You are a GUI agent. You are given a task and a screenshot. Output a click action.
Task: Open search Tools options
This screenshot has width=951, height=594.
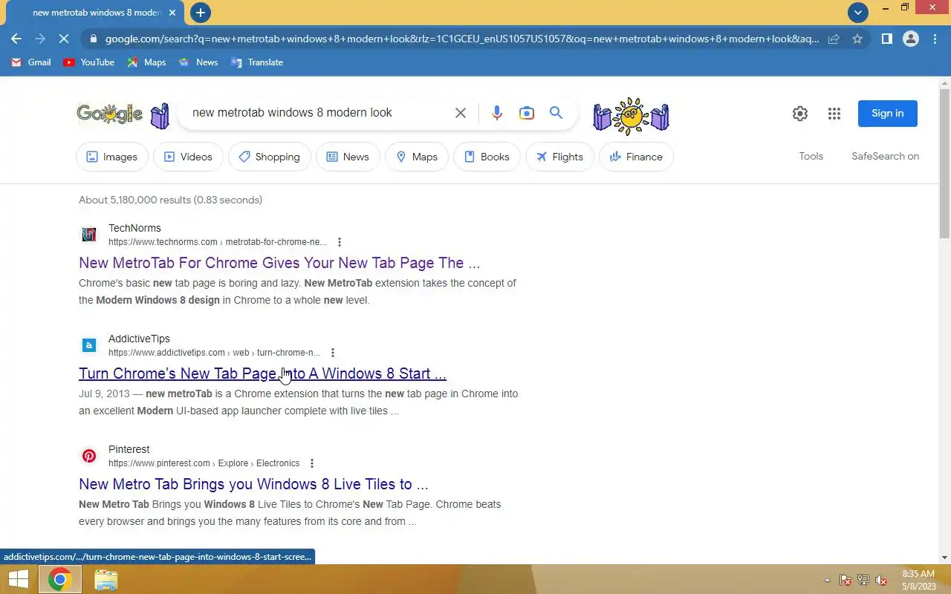(811, 156)
